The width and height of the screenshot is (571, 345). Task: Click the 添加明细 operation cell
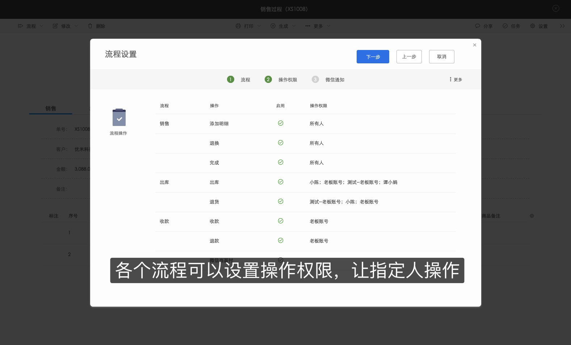point(219,124)
